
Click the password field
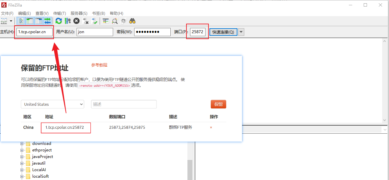point(152,32)
